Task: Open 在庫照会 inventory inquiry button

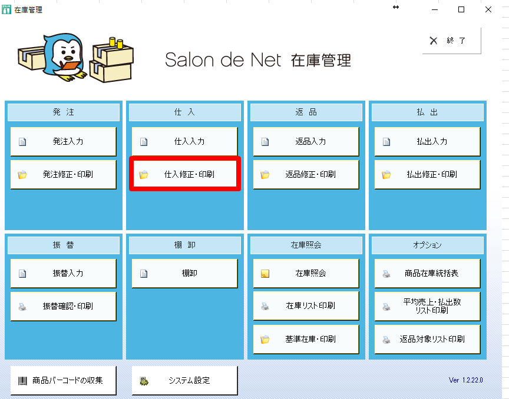Action: (306, 274)
